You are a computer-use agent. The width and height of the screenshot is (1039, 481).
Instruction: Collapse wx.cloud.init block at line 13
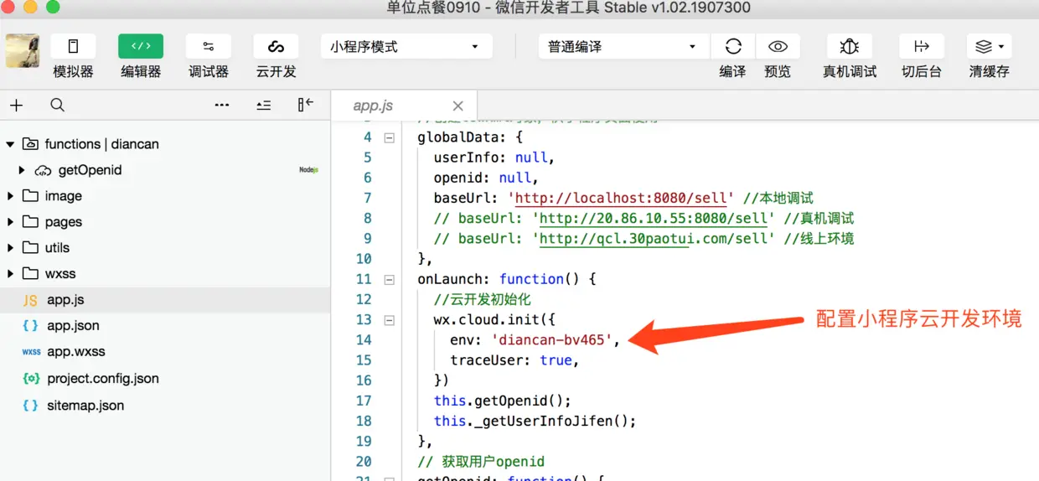click(389, 320)
